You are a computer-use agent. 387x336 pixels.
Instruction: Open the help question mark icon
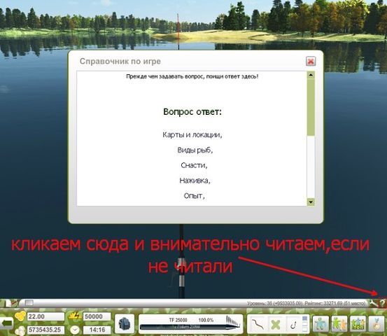click(383, 302)
